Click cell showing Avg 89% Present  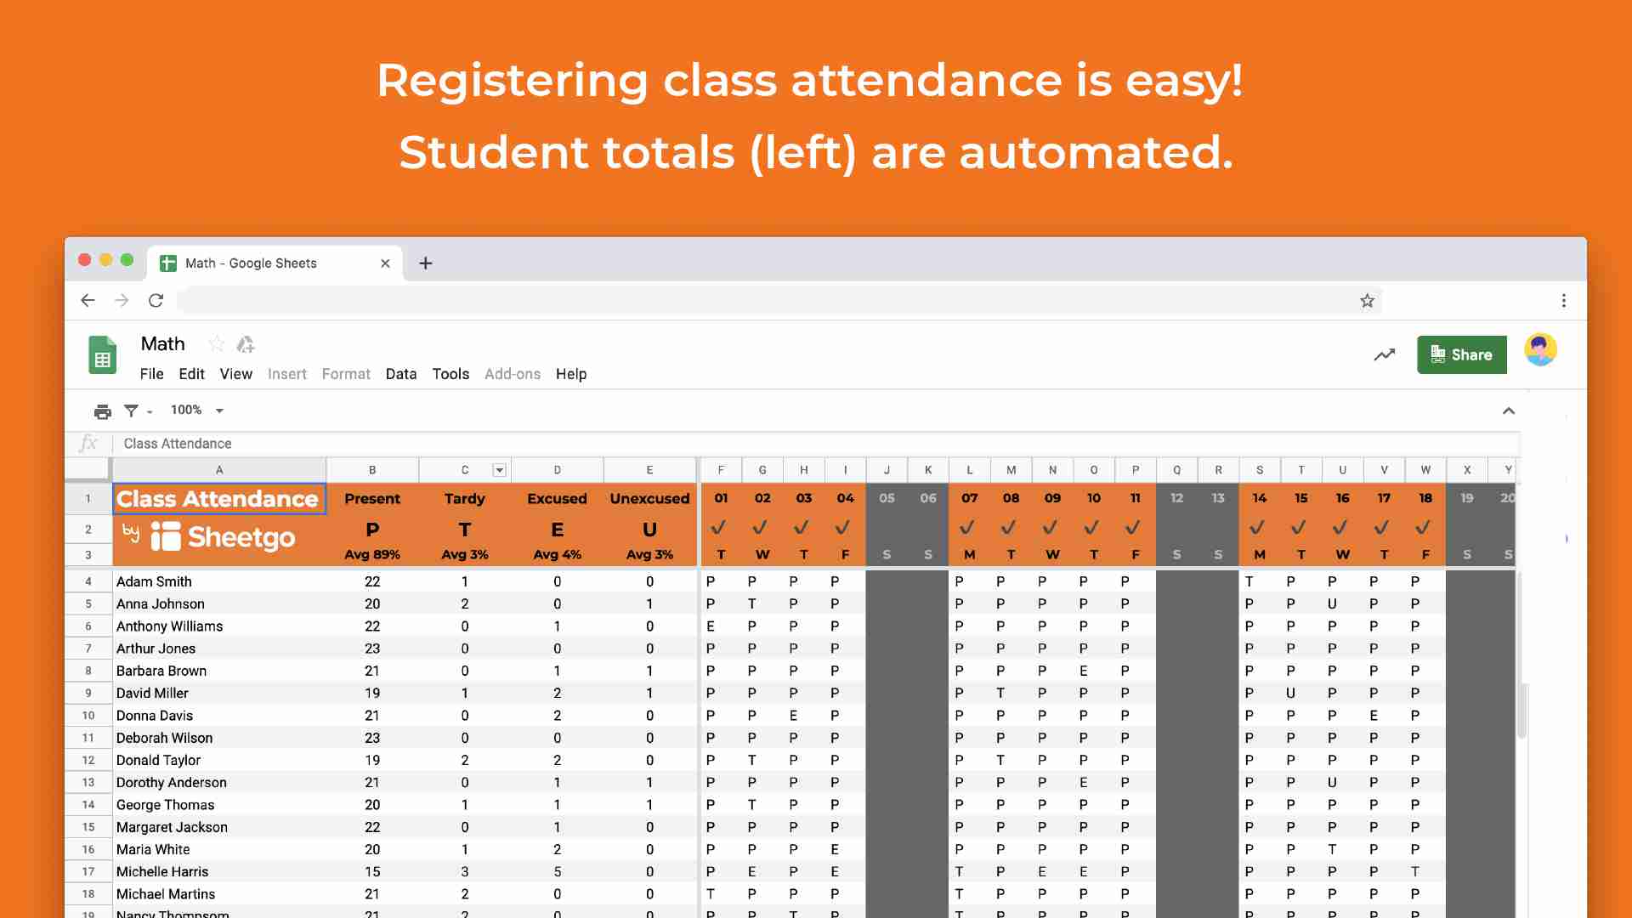coord(371,553)
